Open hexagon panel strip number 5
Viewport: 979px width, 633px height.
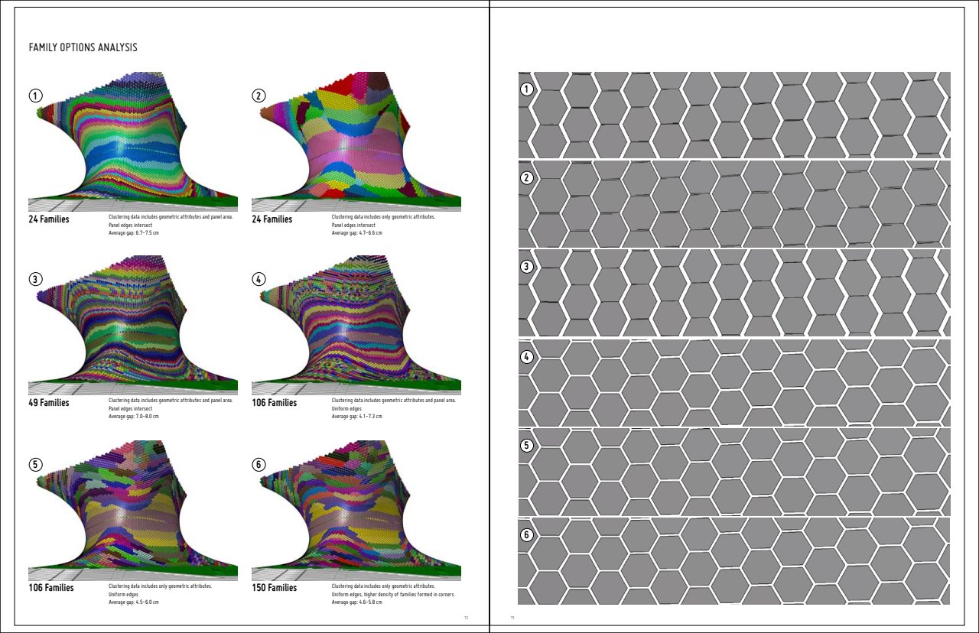(734, 472)
